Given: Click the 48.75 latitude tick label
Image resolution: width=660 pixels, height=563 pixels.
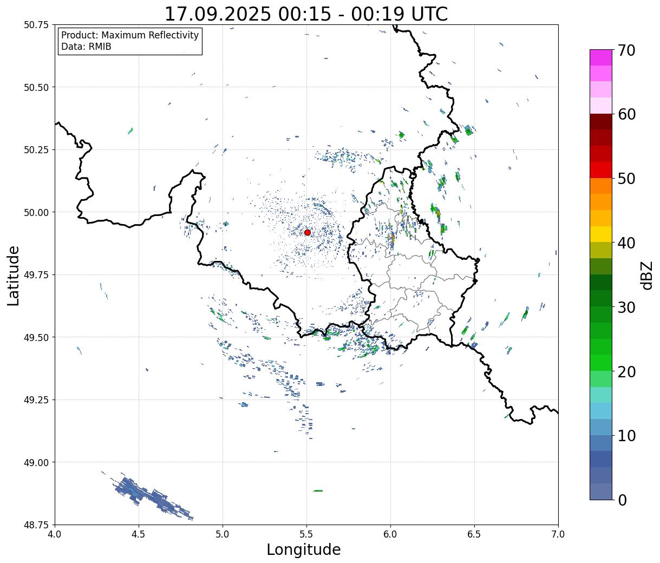Looking at the screenshot, I should [x=36, y=525].
